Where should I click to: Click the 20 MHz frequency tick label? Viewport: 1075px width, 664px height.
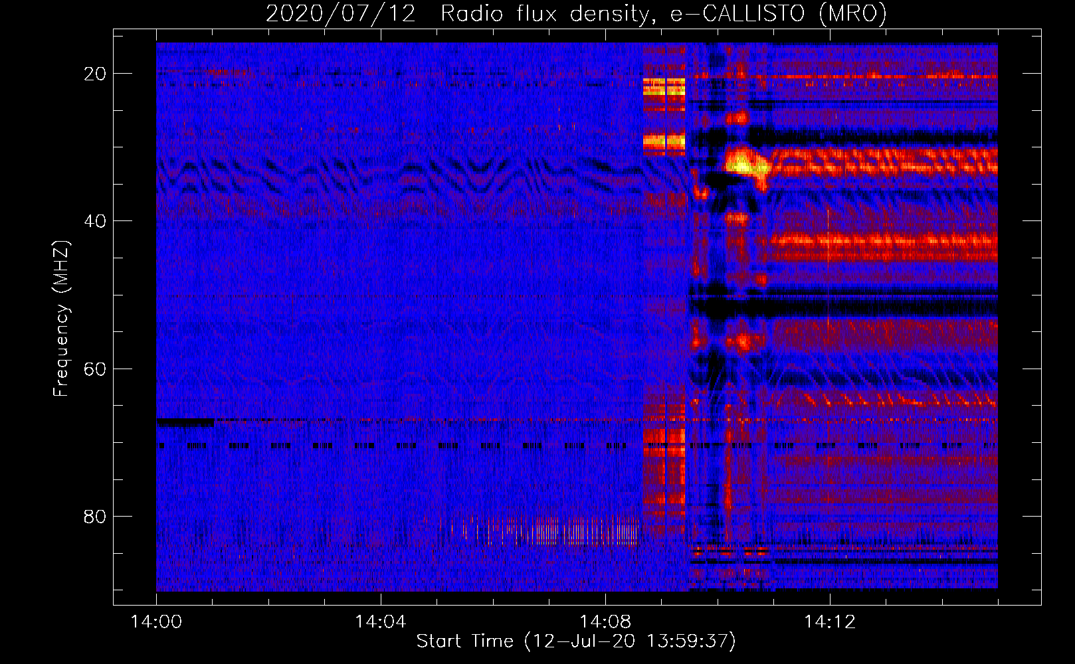click(95, 74)
